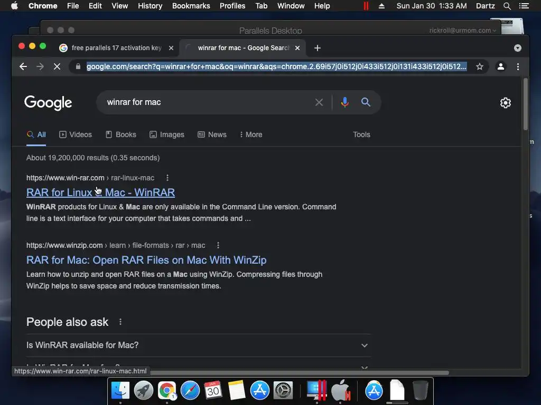Open the Chrome application menu

pos(43,6)
